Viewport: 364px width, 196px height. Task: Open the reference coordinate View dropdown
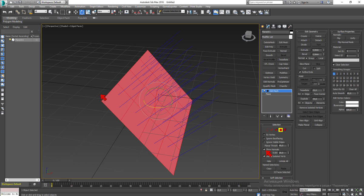[x=103, y=11]
